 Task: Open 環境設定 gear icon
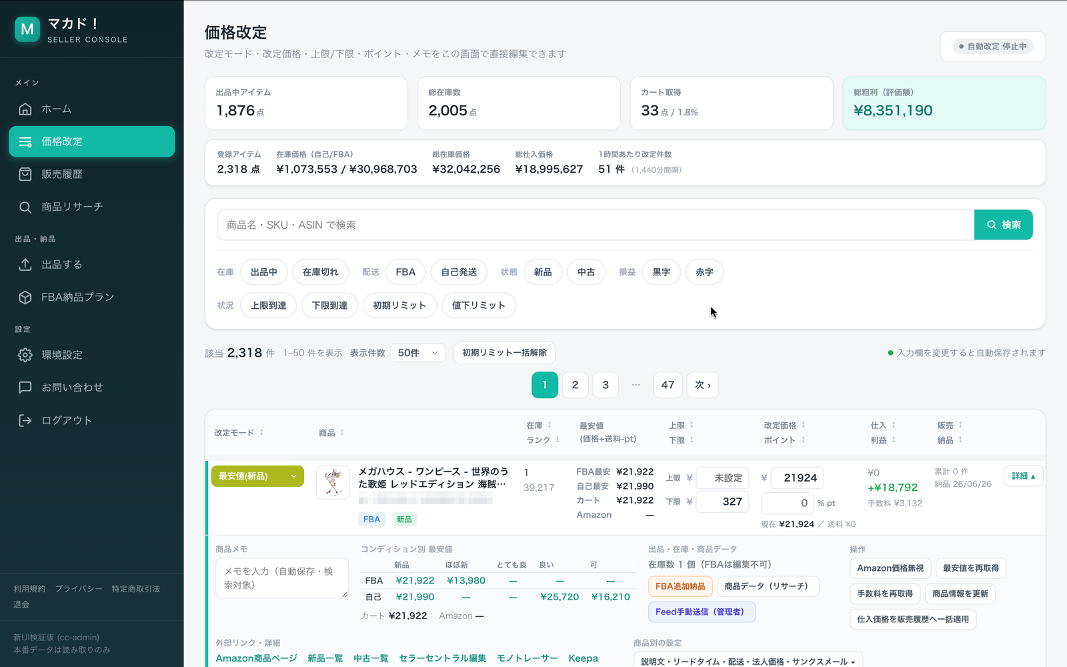(x=25, y=355)
